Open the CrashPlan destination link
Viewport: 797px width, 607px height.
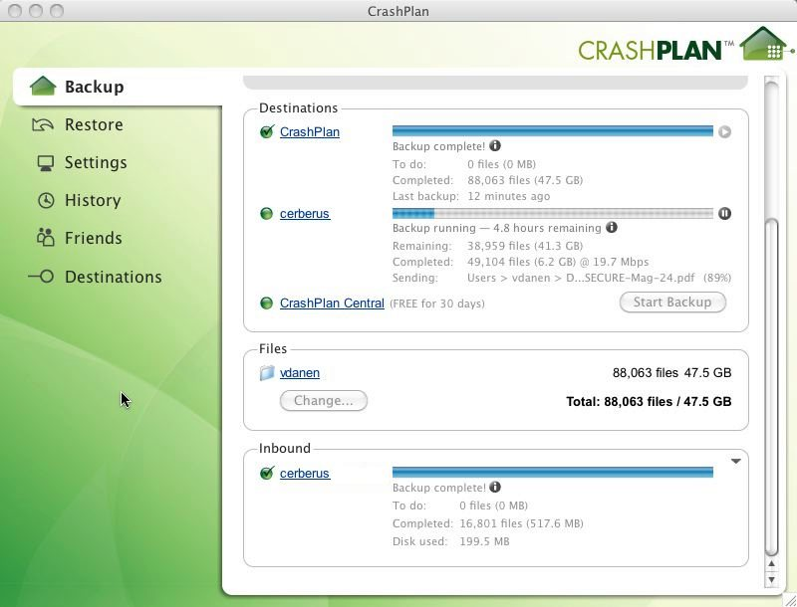click(310, 132)
